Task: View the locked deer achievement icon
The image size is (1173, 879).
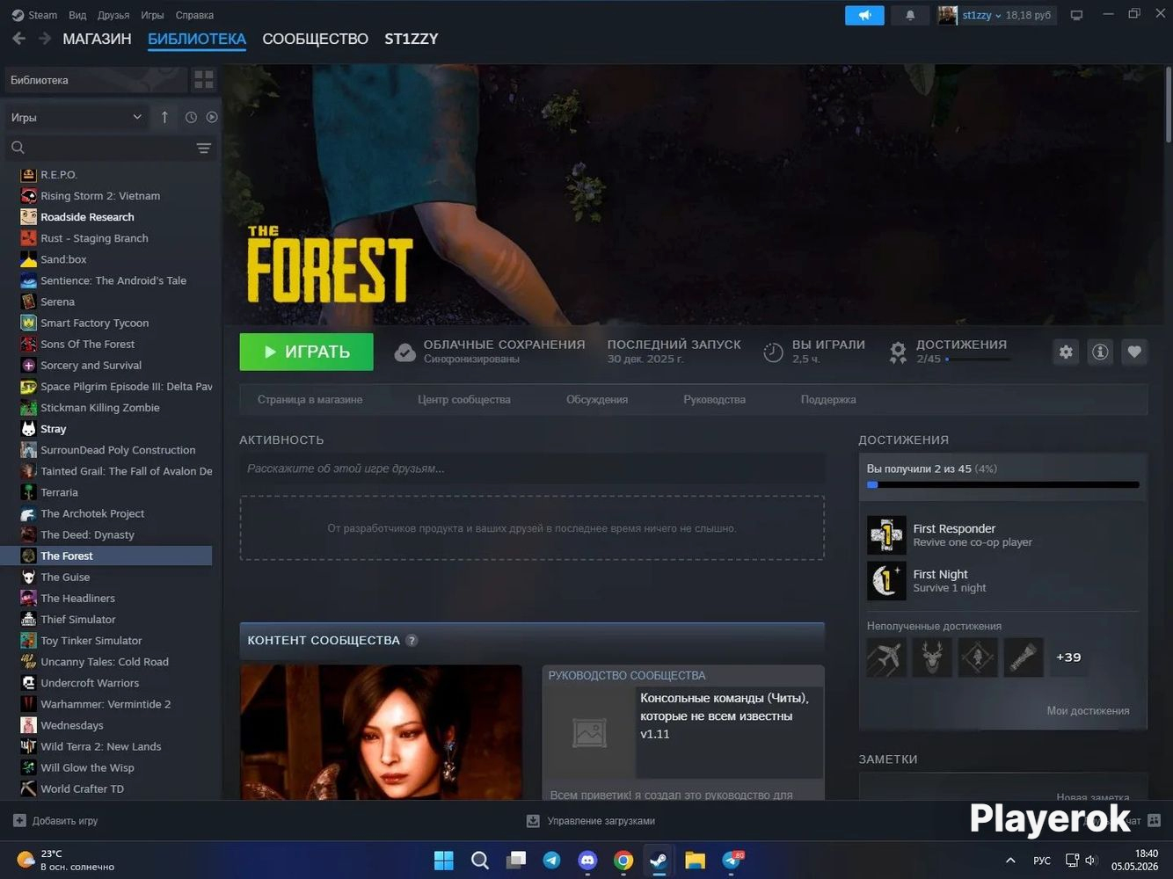Action: (x=932, y=657)
